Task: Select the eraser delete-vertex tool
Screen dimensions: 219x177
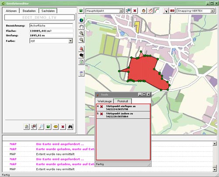Action: pyautogui.click(x=150, y=11)
